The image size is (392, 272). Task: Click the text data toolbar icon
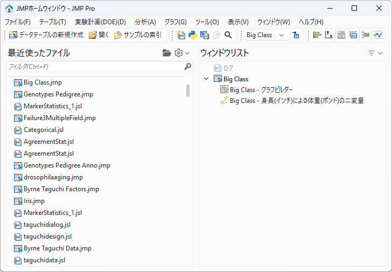point(353,35)
